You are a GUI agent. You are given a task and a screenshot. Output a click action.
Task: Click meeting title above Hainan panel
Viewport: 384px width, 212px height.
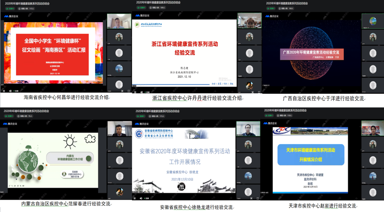(x=27, y=4)
